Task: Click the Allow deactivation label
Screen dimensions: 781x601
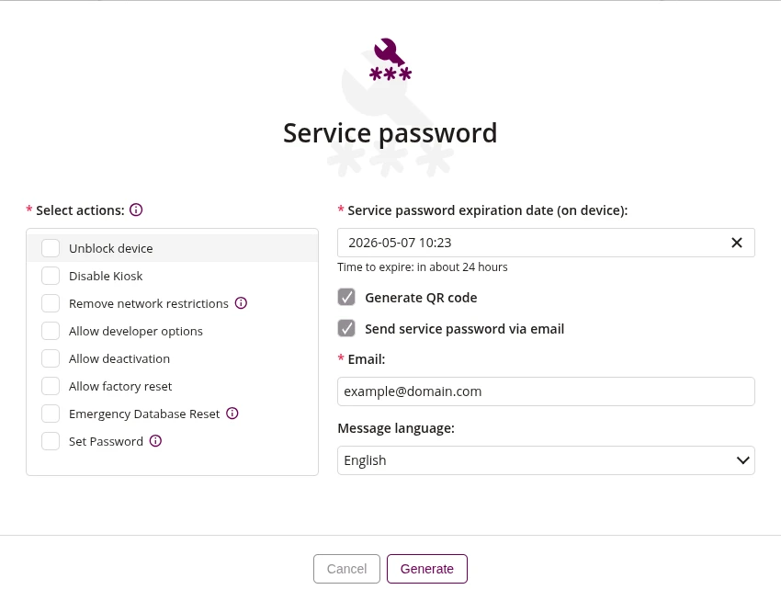Action: (119, 358)
